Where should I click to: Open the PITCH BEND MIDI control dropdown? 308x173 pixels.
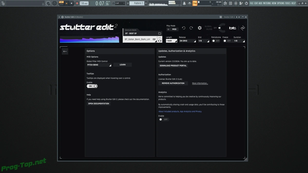click(99, 65)
